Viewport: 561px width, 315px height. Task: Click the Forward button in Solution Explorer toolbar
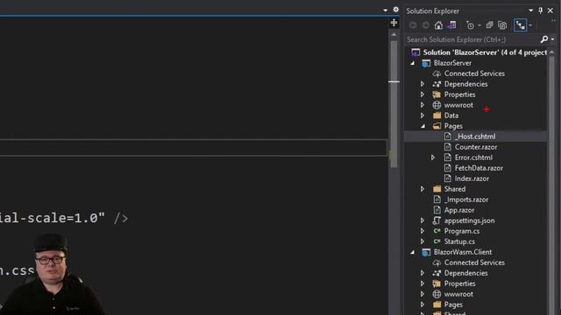(x=426, y=25)
